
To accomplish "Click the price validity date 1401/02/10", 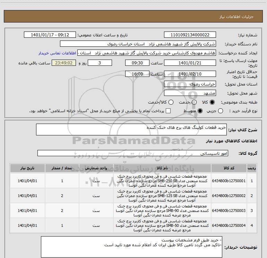I will click(x=190, y=74).
